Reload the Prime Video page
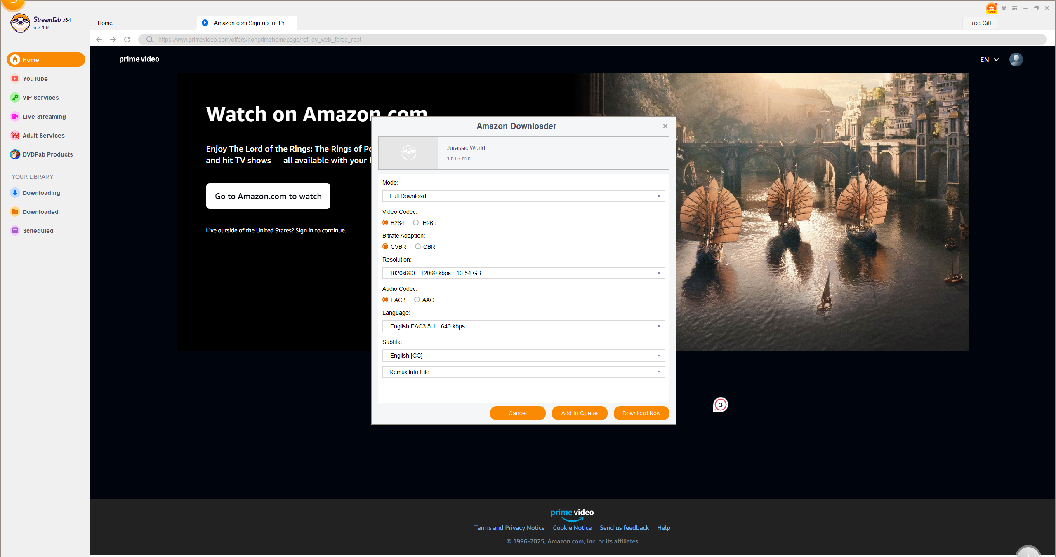The width and height of the screenshot is (1056, 557). (127, 40)
